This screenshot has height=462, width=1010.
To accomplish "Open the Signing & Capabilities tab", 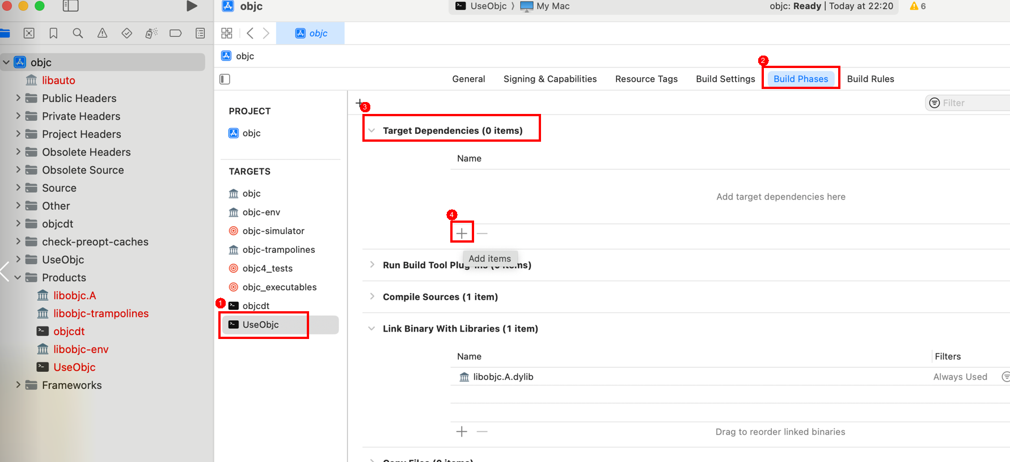I will click(x=550, y=79).
